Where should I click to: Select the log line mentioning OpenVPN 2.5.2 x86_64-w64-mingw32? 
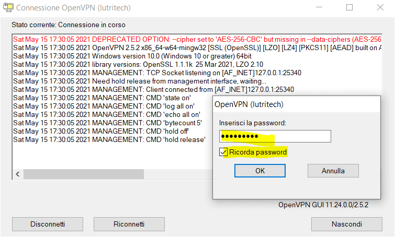[x=197, y=48]
